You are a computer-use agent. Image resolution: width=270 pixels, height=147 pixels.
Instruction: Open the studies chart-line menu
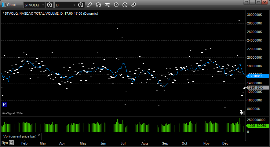click(x=98, y=5)
